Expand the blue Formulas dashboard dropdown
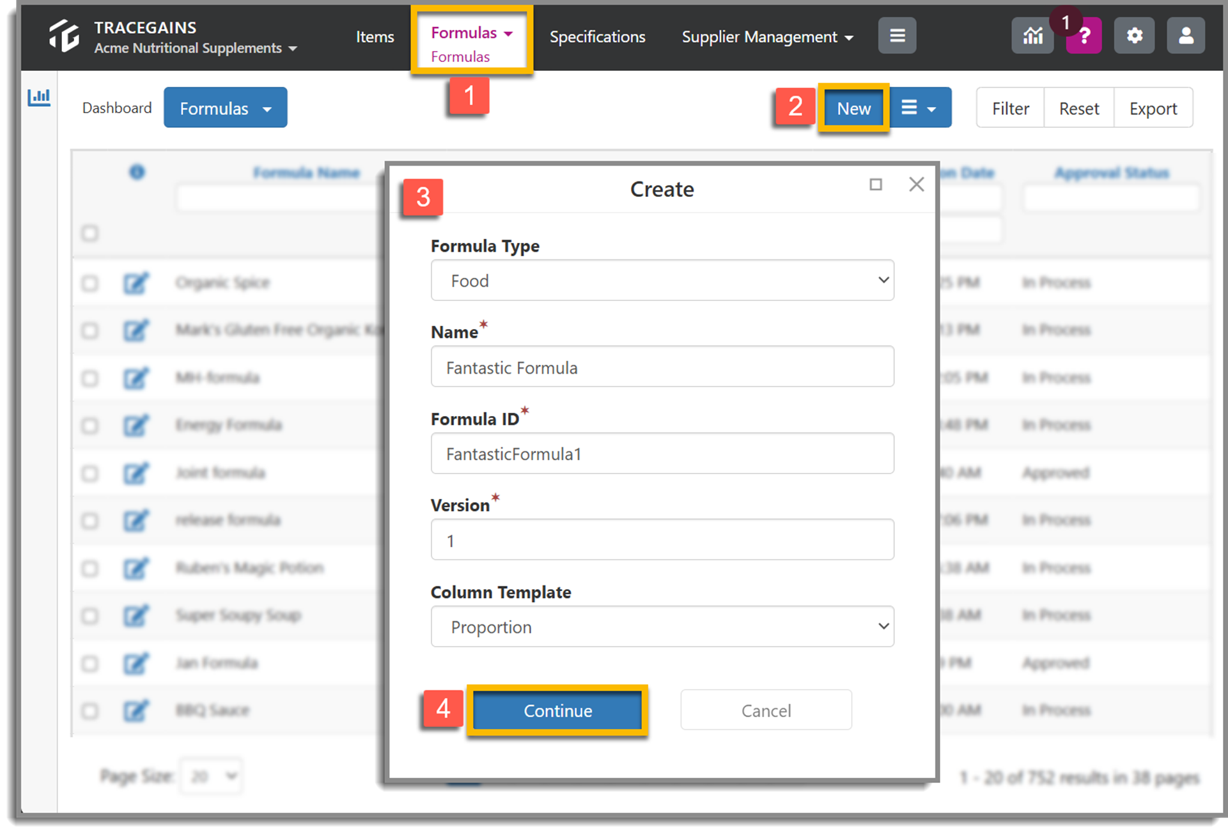Viewport: 1228px width, 834px height. [x=226, y=108]
